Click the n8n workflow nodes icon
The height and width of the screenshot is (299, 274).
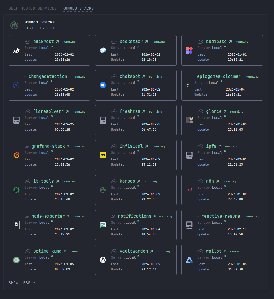189,190
